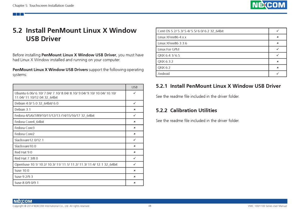Select the "Chapter 5: Touchscreen Installation Guide" header text
The image size is (299, 209).
click(43, 6)
